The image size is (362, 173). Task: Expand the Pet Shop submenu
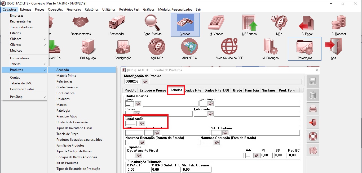pyautogui.click(x=25, y=97)
